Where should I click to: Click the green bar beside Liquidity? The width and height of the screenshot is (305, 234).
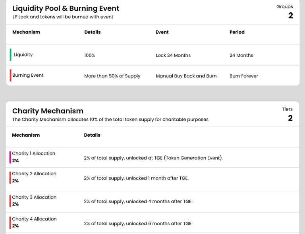(11, 55)
